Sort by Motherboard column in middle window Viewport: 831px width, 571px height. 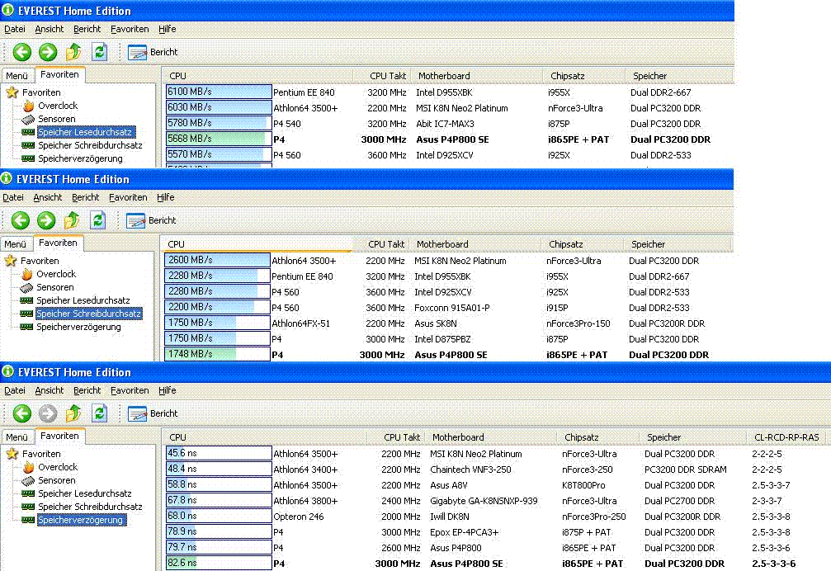point(475,244)
